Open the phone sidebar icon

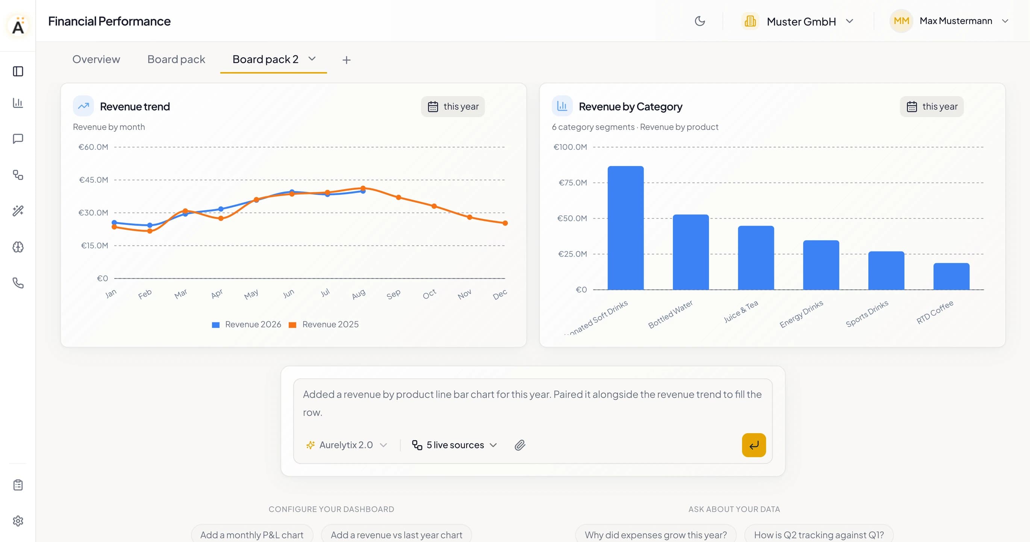tap(18, 283)
